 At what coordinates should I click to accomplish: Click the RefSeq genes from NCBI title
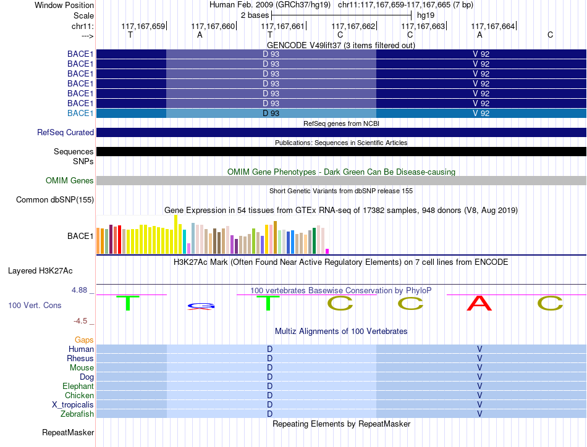(x=341, y=123)
